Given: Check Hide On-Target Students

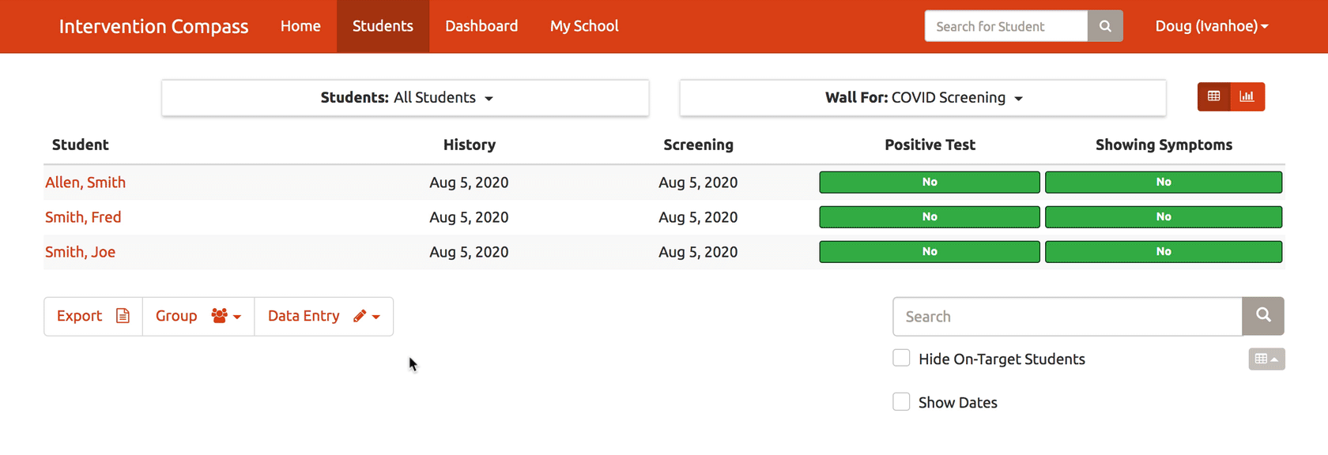Looking at the screenshot, I should tap(901, 358).
